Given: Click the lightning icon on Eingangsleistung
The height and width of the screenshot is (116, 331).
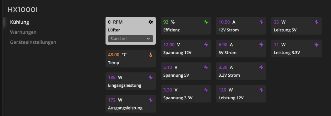Looking at the screenshot, I should click(x=150, y=77).
